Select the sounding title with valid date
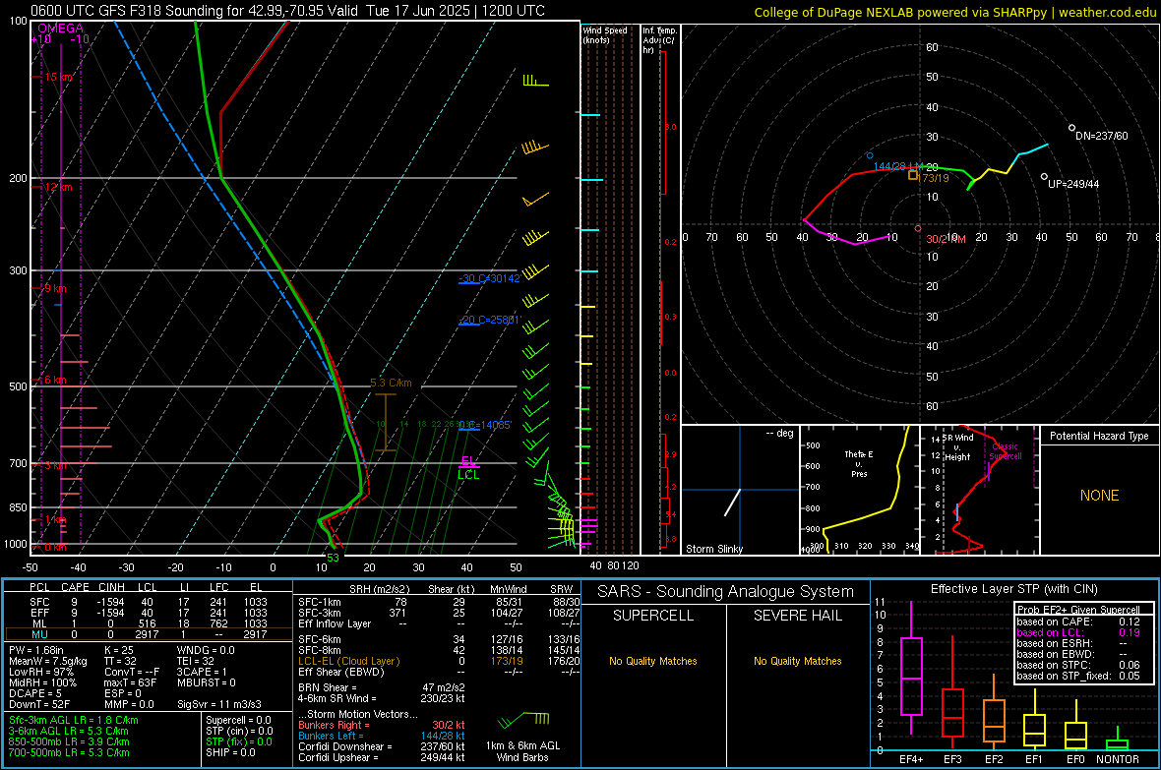 point(287,11)
